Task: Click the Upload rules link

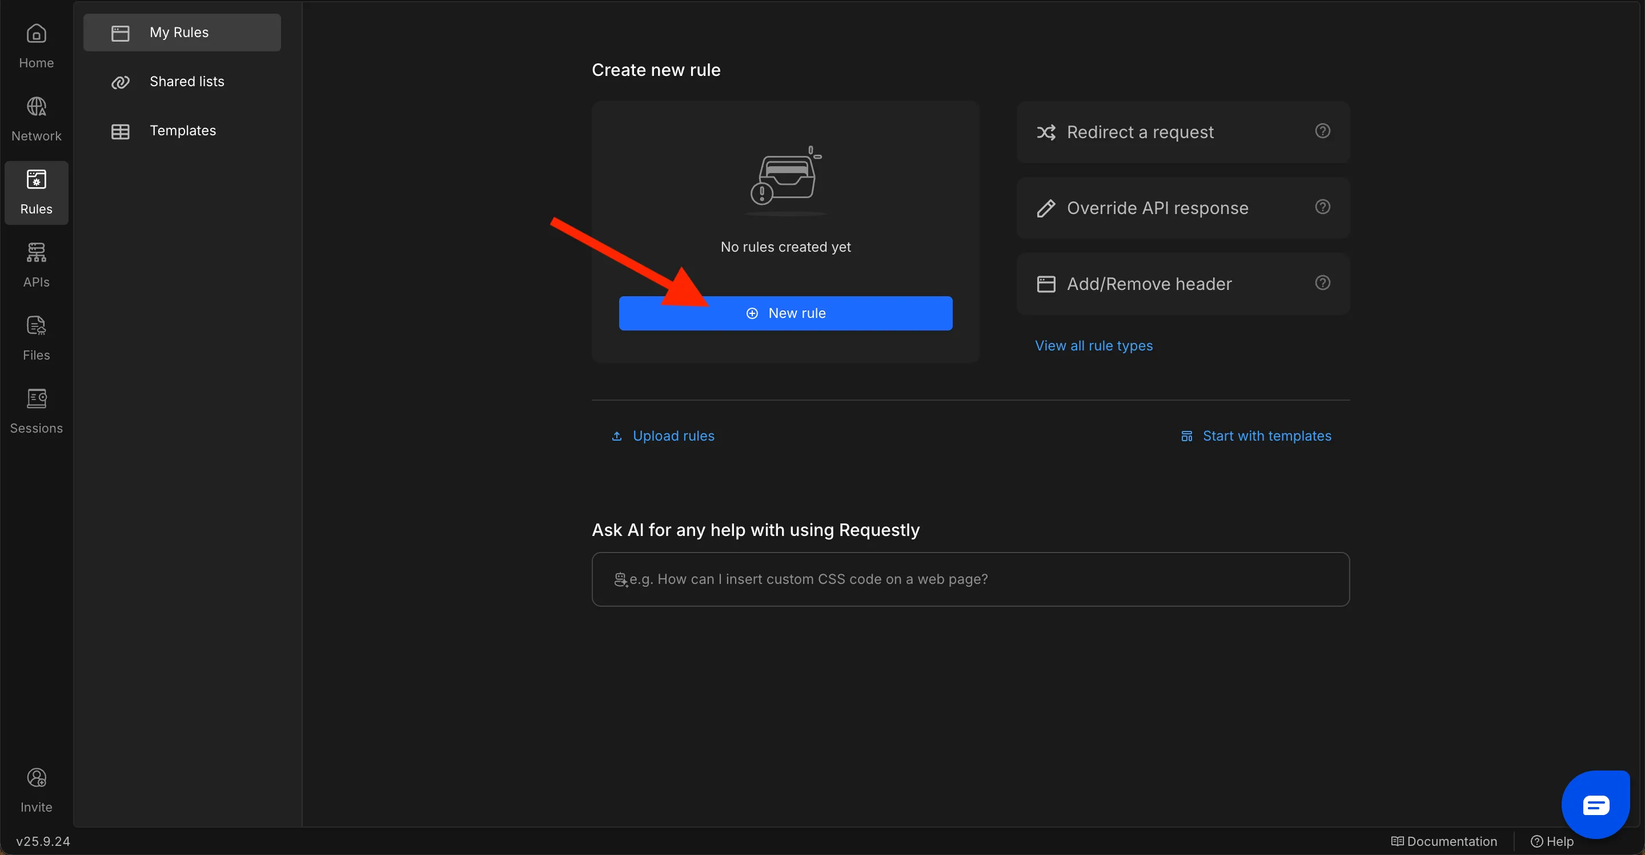Action: [x=673, y=436]
